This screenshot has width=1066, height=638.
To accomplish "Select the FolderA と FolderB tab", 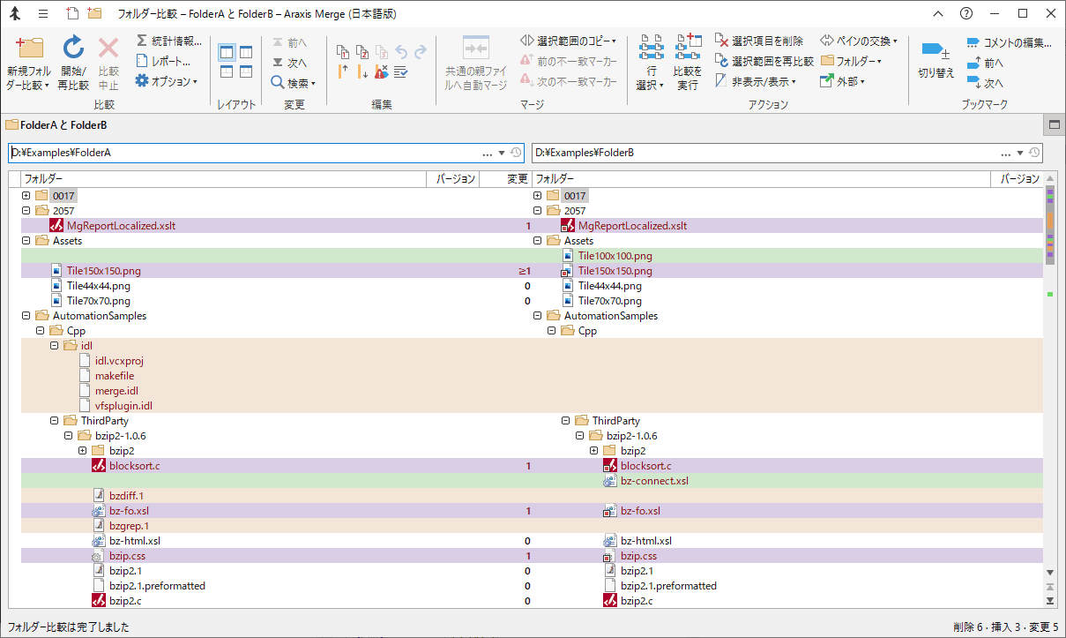I will click(56, 124).
